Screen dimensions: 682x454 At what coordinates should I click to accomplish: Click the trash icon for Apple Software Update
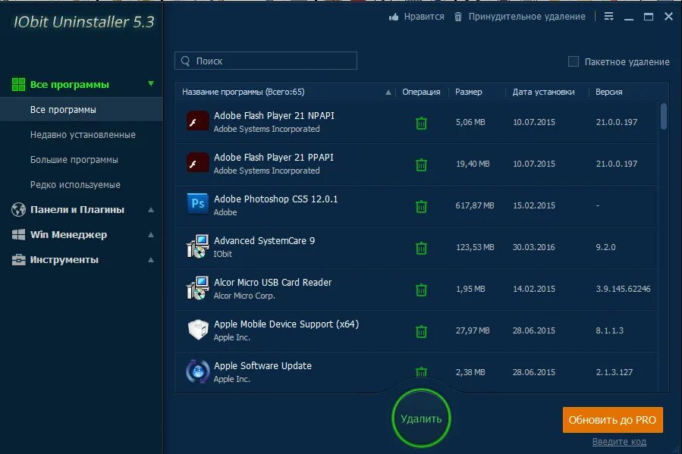(x=421, y=372)
